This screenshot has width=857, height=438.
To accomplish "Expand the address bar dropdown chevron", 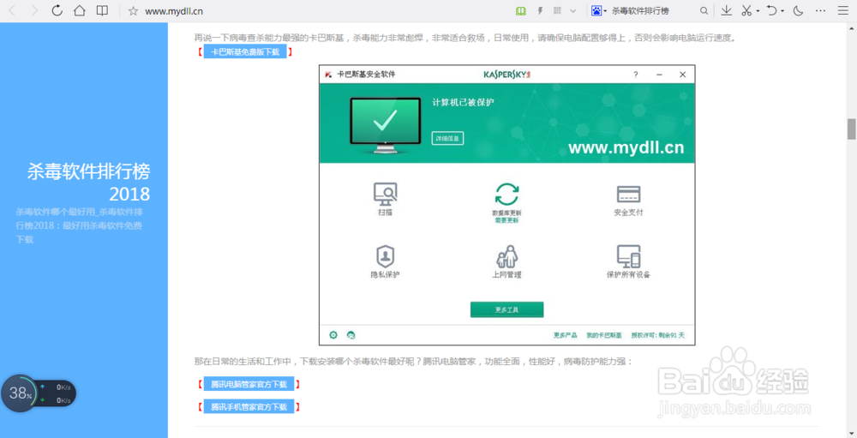I will [572, 11].
